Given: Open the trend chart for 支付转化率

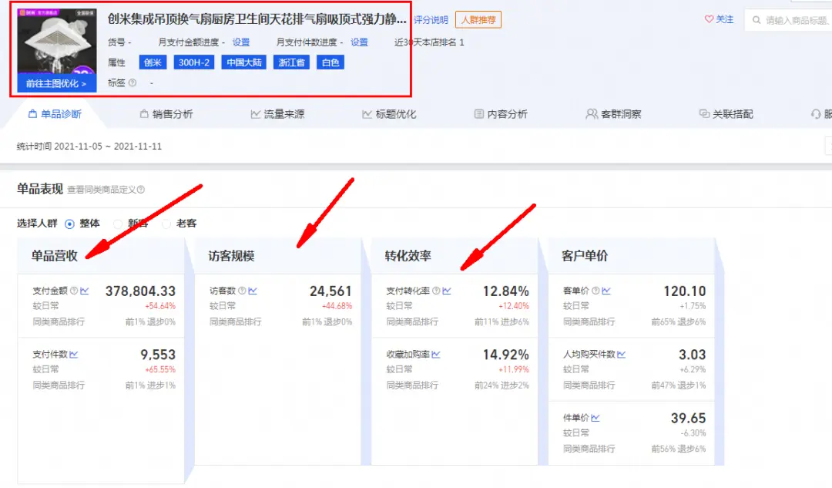Looking at the screenshot, I should 446,290.
